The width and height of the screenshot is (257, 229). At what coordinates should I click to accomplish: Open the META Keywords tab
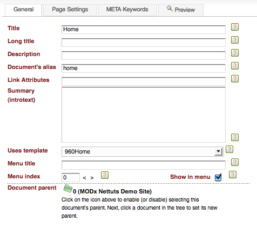tap(127, 10)
